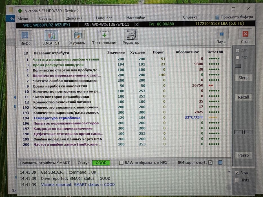Select row Ошибки передачи данных через DMA

(125, 139)
